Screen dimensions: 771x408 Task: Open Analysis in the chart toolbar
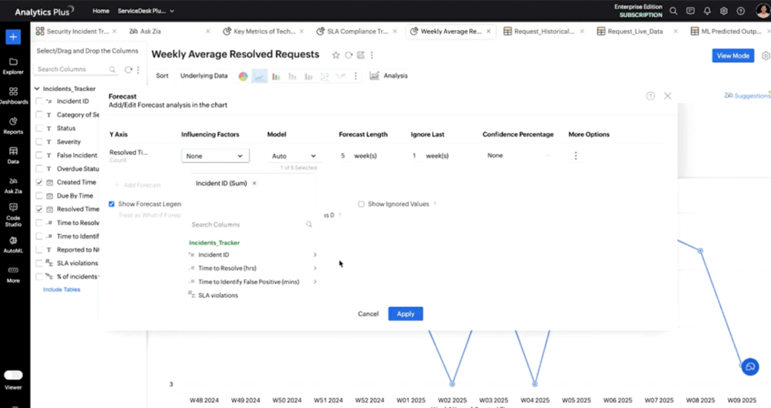(389, 76)
